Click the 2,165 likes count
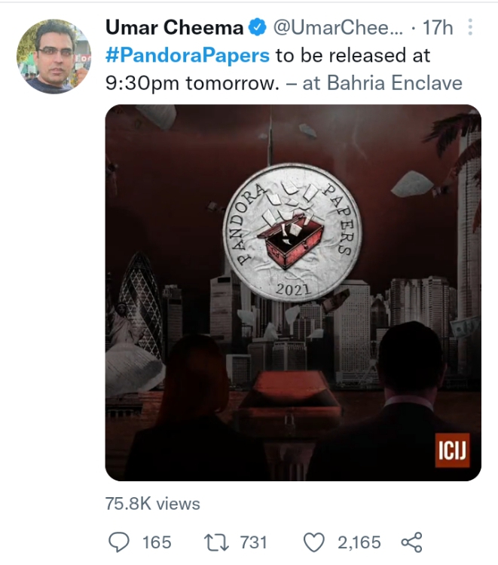Viewport: 498px width, 565px height. (359, 542)
